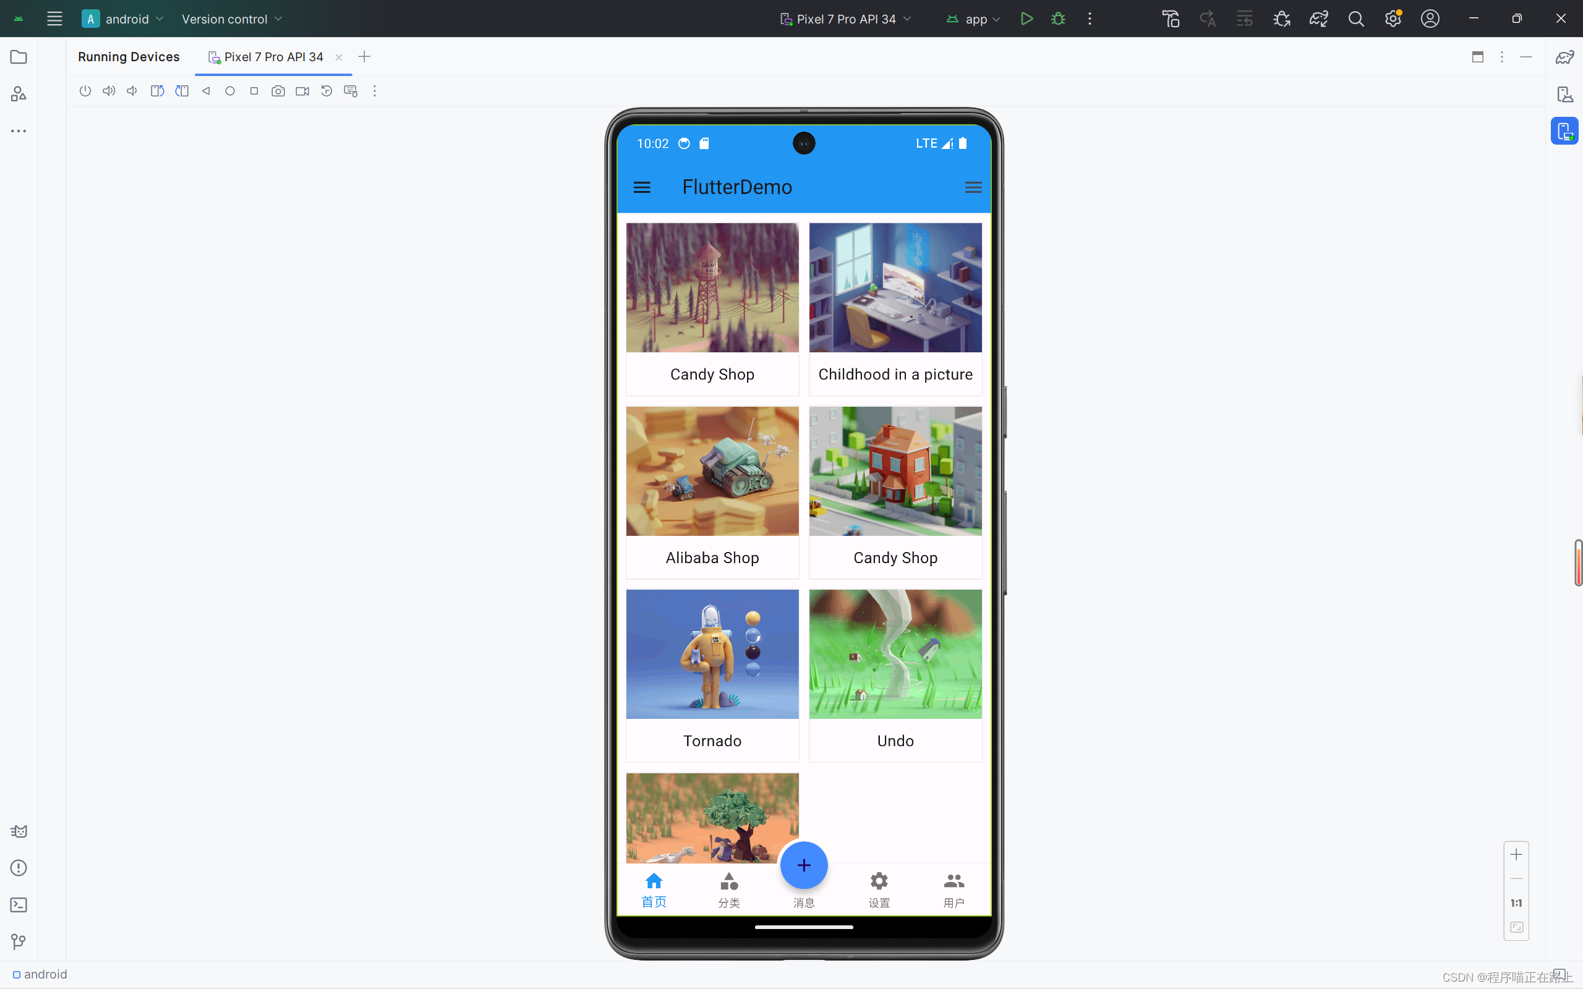The image size is (1583, 989).
Task: Start screen recording with the video icon
Action: (x=302, y=91)
